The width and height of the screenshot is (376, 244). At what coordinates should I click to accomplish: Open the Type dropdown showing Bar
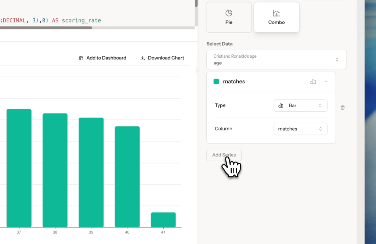(300, 105)
